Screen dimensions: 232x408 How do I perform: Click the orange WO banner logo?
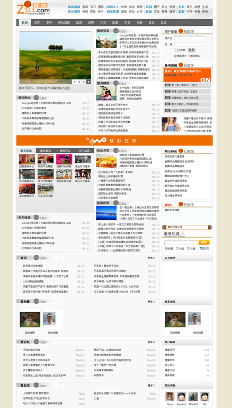point(96,141)
